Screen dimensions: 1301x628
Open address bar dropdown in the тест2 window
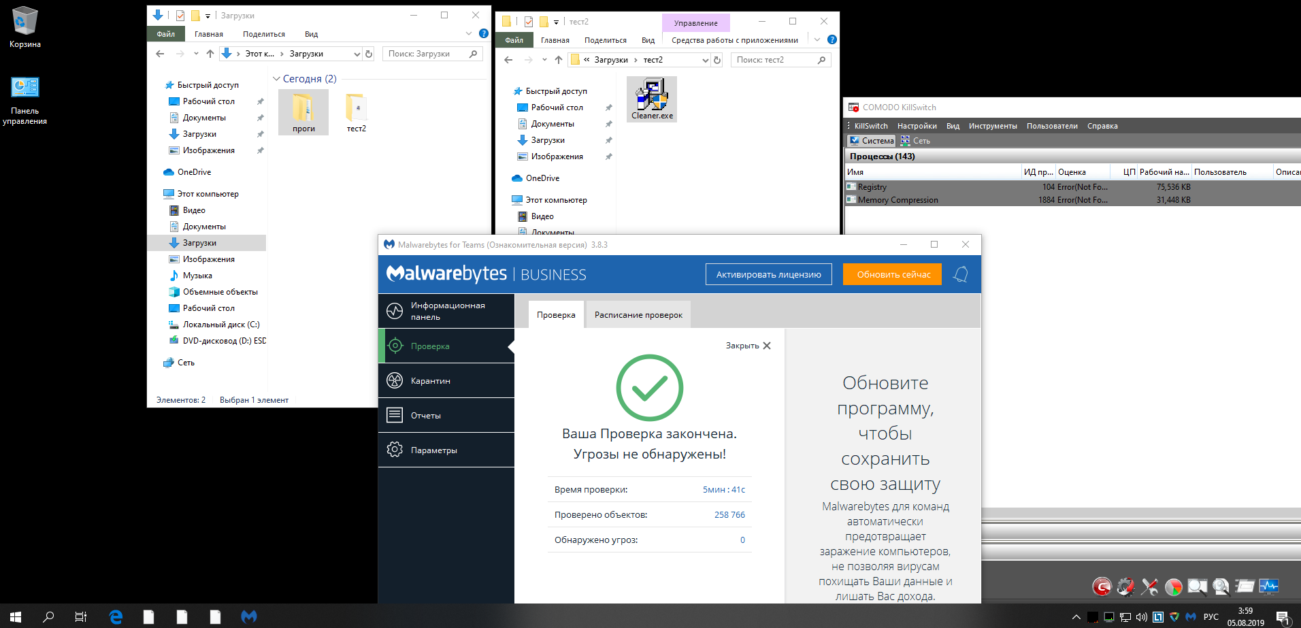coord(705,60)
